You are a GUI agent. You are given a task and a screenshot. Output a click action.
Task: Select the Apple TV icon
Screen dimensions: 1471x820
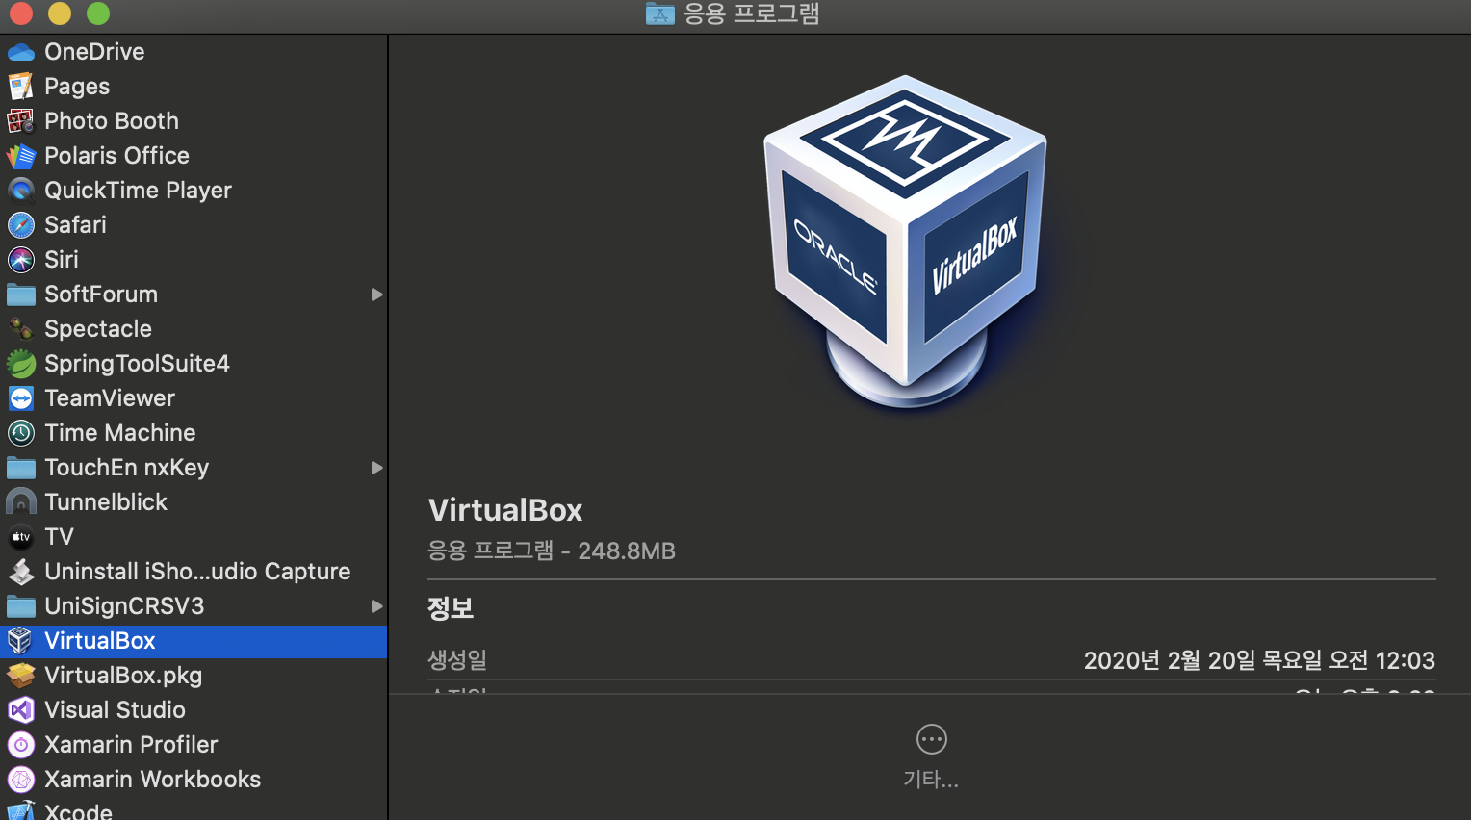point(21,537)
